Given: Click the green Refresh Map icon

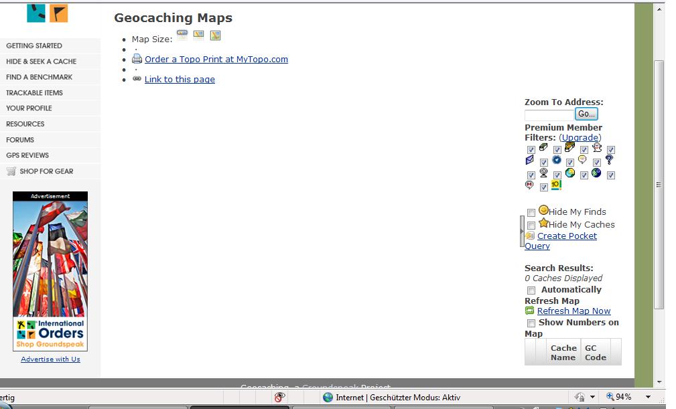Looking at the screenshot, I should [530, 311].
